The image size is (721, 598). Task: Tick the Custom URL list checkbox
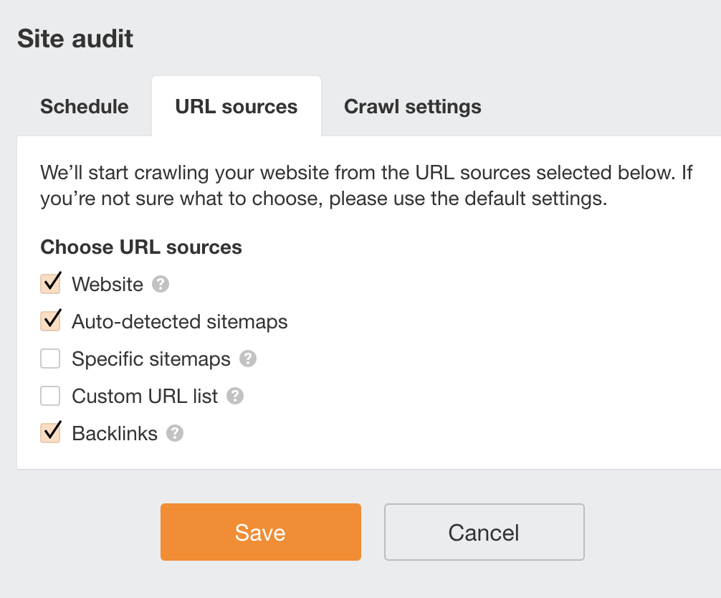tap(50, 396)
